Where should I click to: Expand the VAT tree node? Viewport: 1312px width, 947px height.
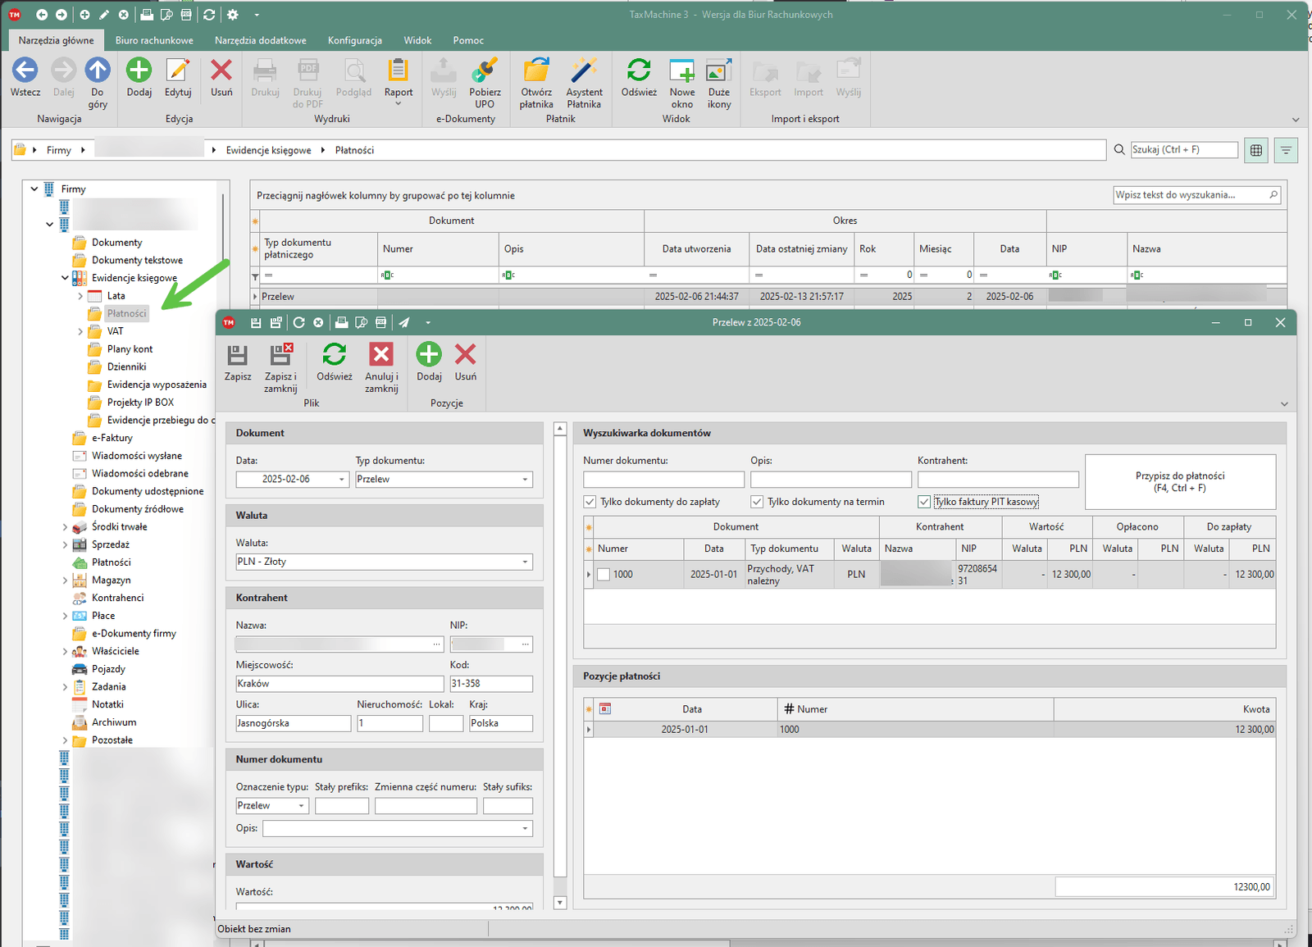80,331
